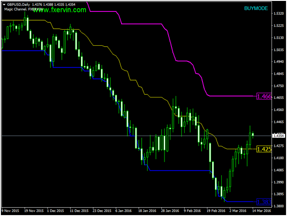The height and width of the screenshot is (216, 287).
Task: Click the 1.5225 price scale value
Action: click(279, 26)
